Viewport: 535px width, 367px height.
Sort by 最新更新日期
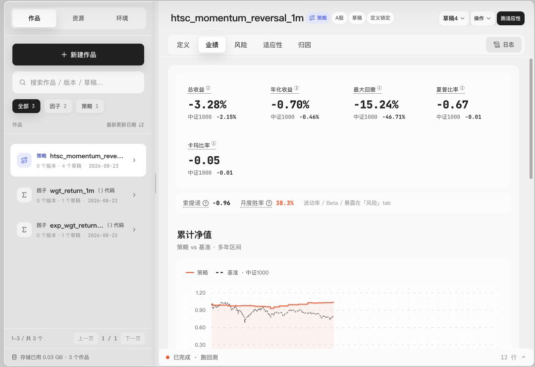[x=125, y=124]
